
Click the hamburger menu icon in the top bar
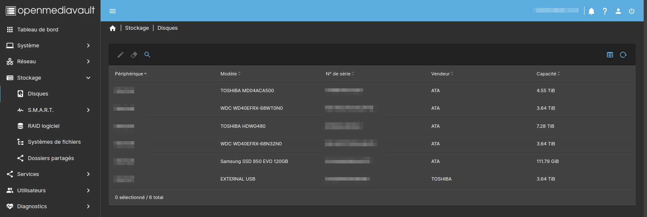112,11
